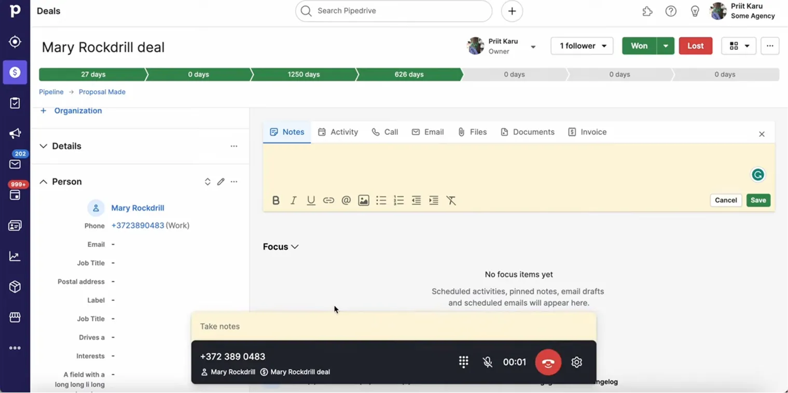This screenshot has height=393, width=788.
Task: Open the Won button dropdown arrow
Action: click(666, 46)
